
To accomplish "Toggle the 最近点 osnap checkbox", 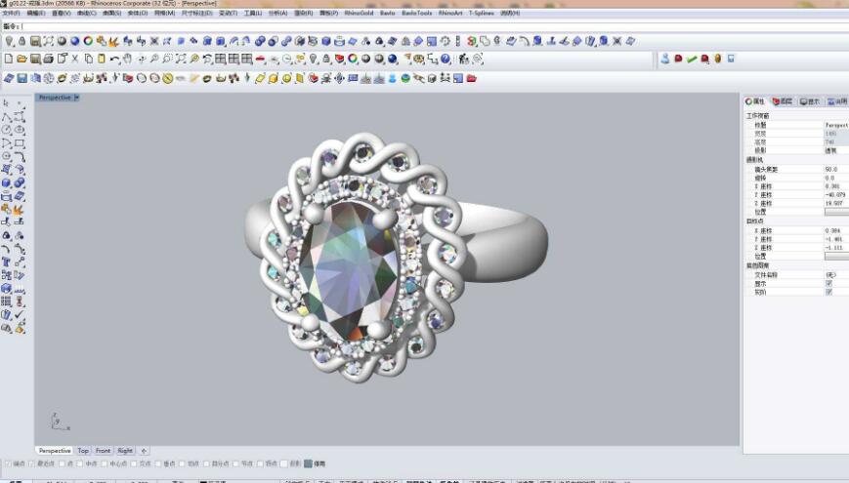I will pyautogui.click(x=31, y=463).
